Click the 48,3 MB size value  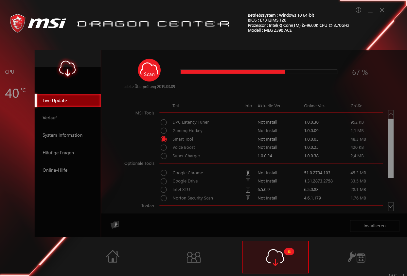click(x=358, y=139)
